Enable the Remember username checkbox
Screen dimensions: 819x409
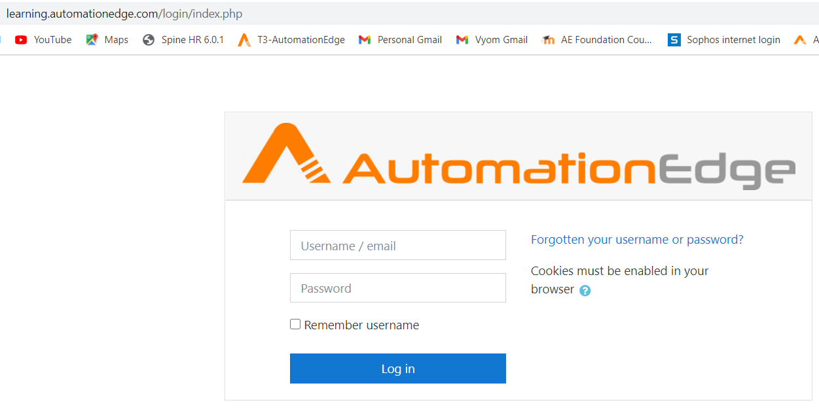295,324
